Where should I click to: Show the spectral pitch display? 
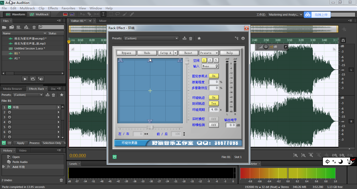click(x=72, y=14)
